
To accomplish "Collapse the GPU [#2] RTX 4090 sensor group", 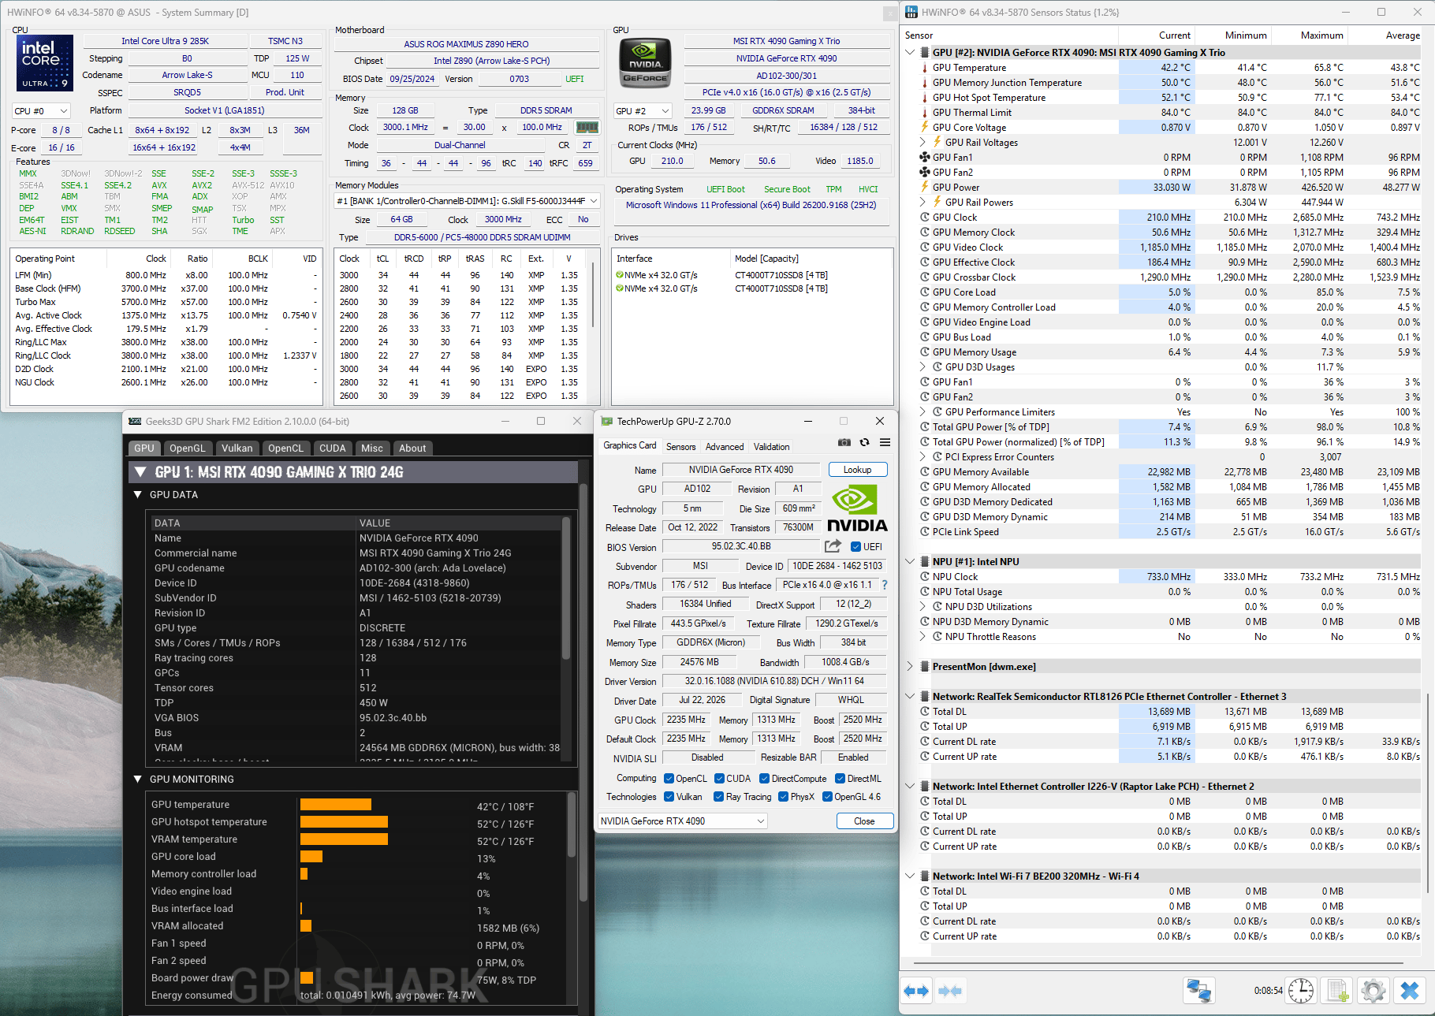I will click(x=911, y=53).
